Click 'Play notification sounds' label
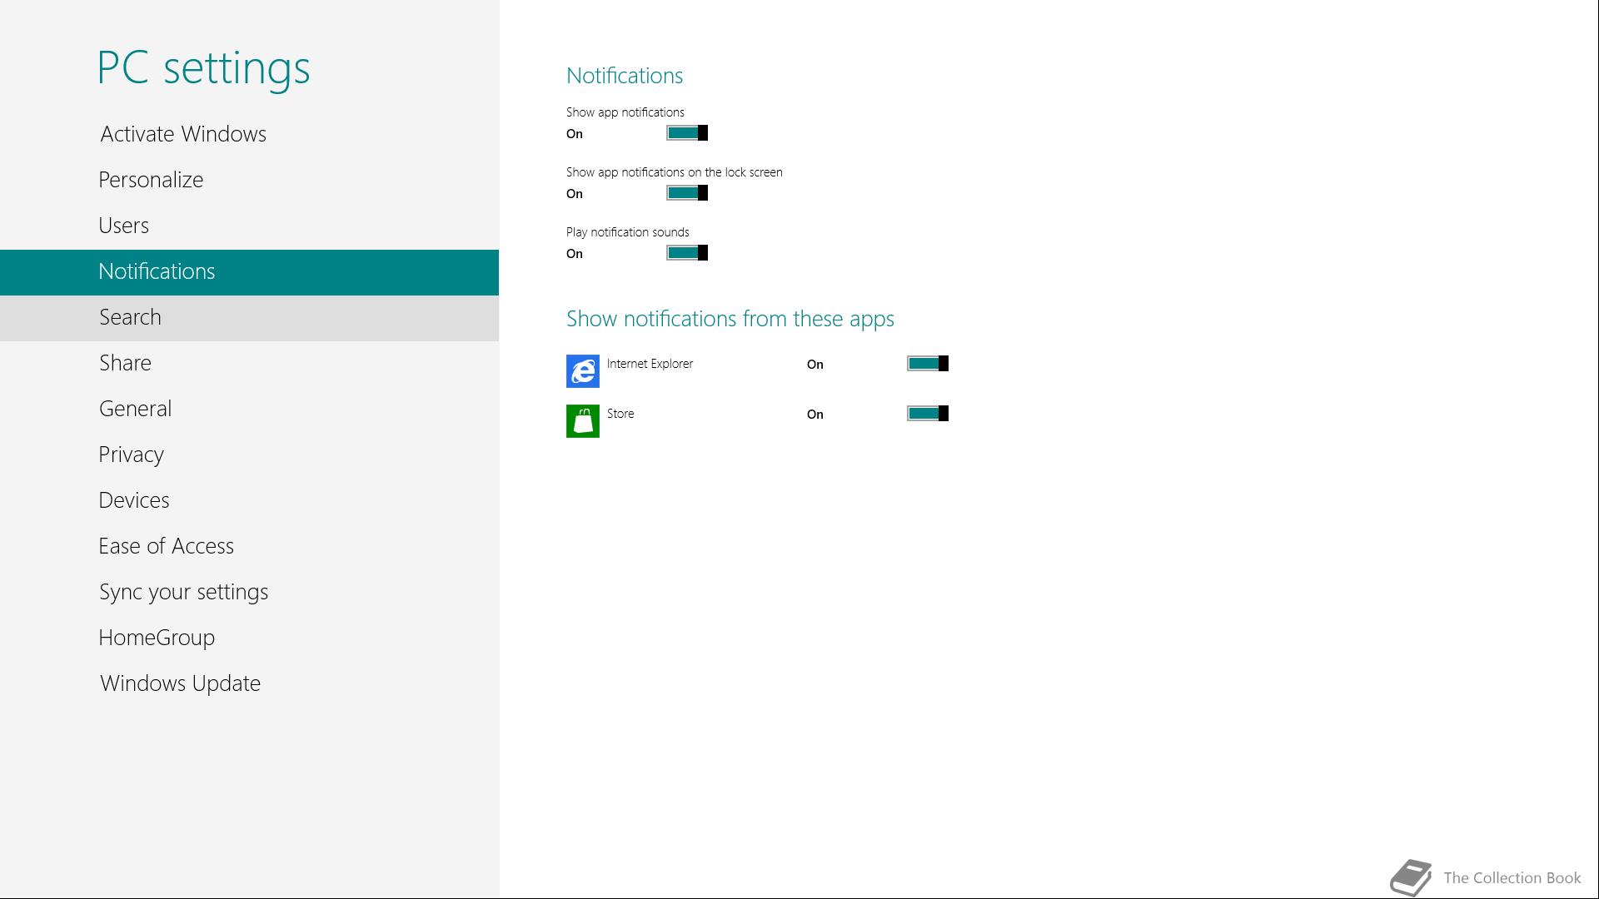The width and height of the screenshot is (1599, 899). click(628, 232)
